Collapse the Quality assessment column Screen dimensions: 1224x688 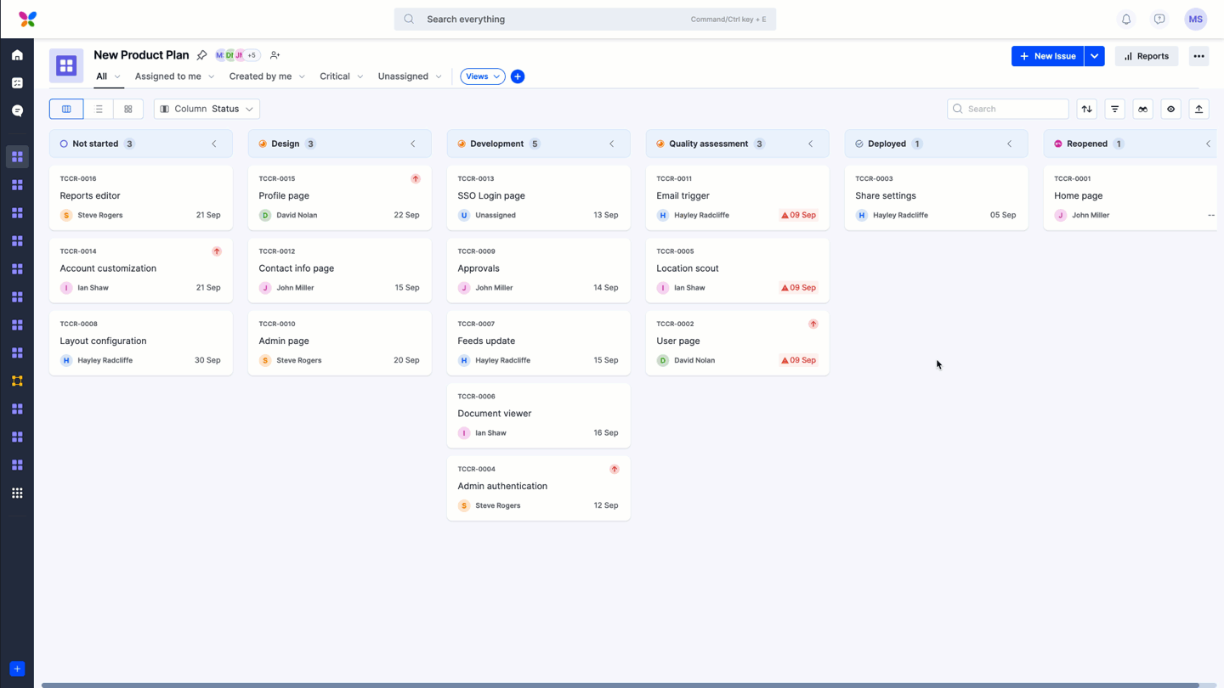coord(811,144)
